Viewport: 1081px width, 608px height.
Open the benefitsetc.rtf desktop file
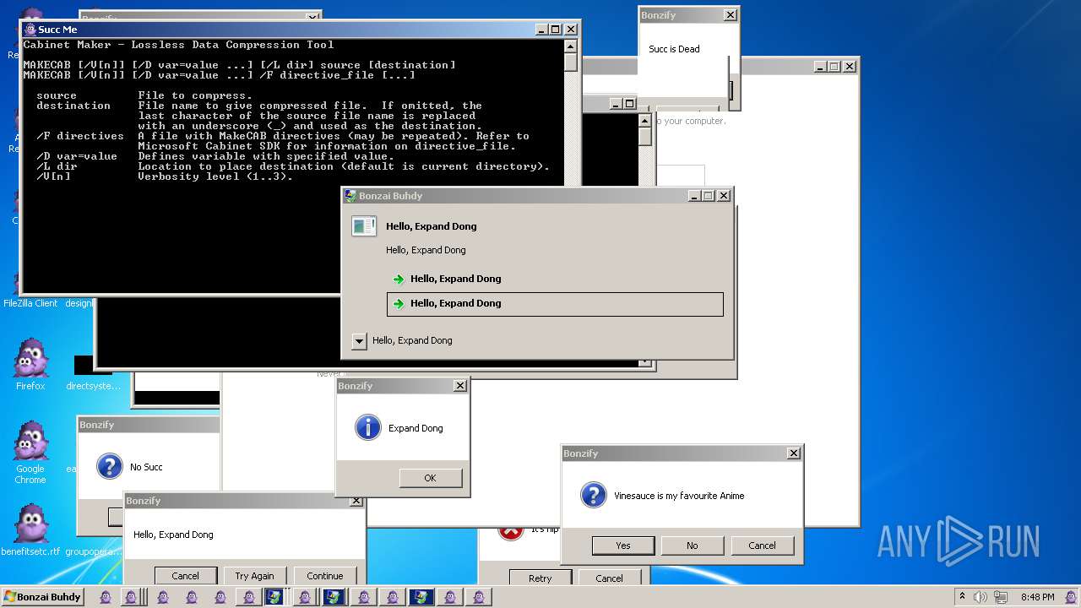(x=30, y=529)
